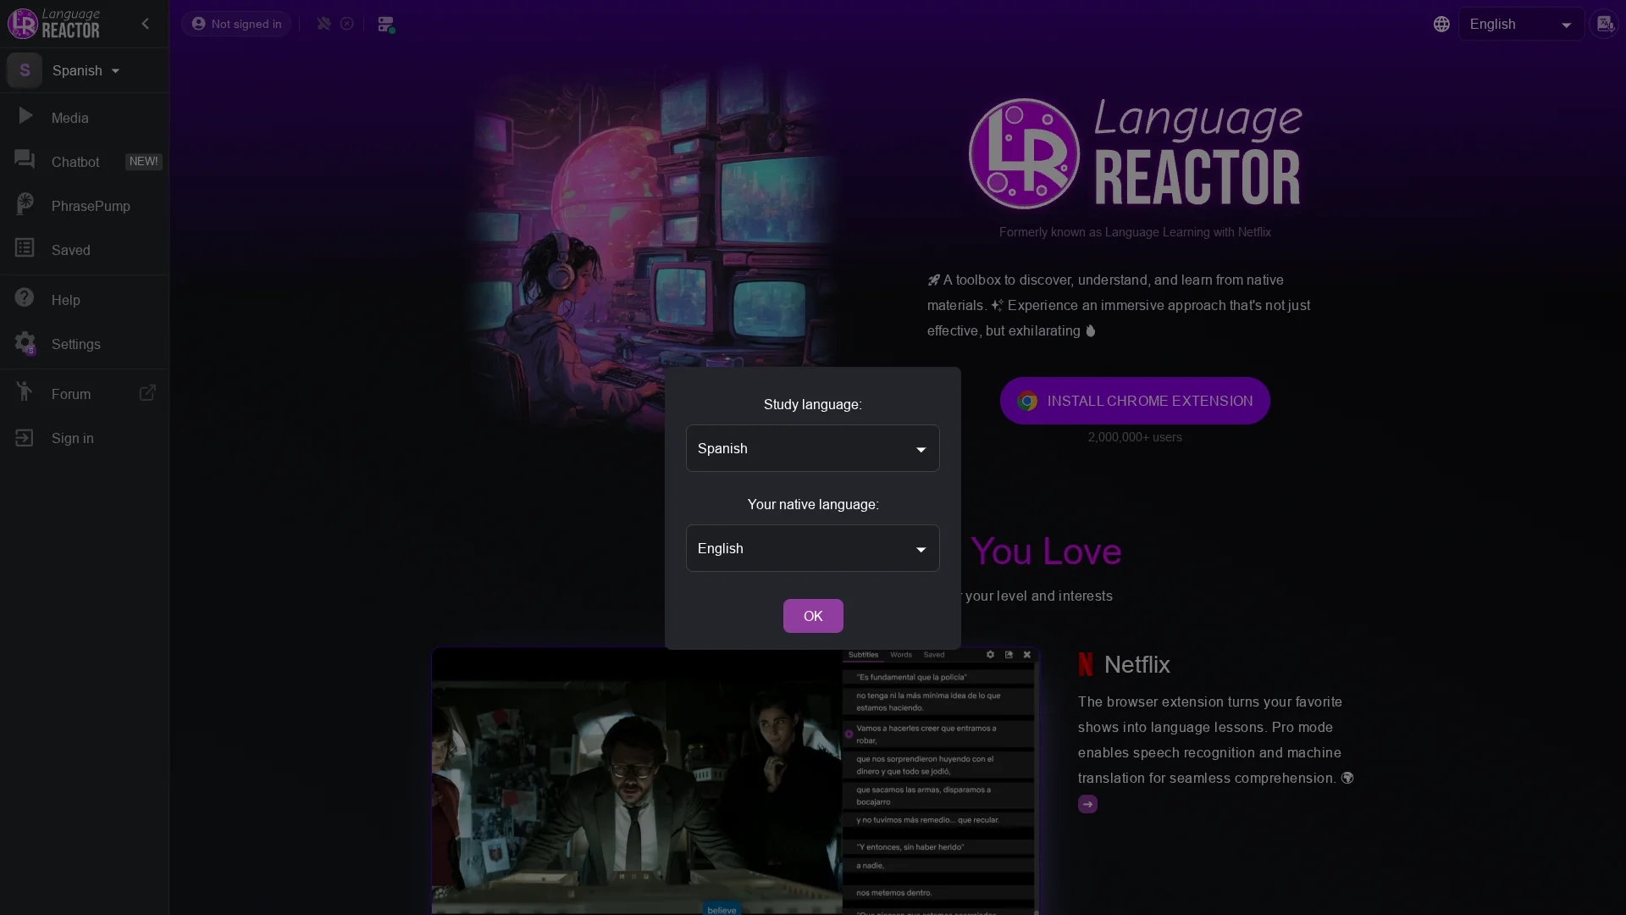Click the NEW! badge next to Chatbot
The width and height of the screenshot is (1626, 915).
[x=143, y=161]
